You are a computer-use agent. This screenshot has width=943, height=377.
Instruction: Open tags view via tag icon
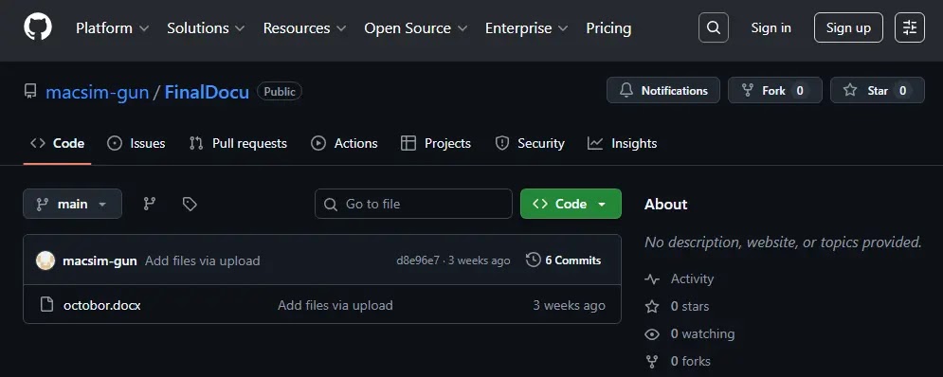click(x=190, y=204)
